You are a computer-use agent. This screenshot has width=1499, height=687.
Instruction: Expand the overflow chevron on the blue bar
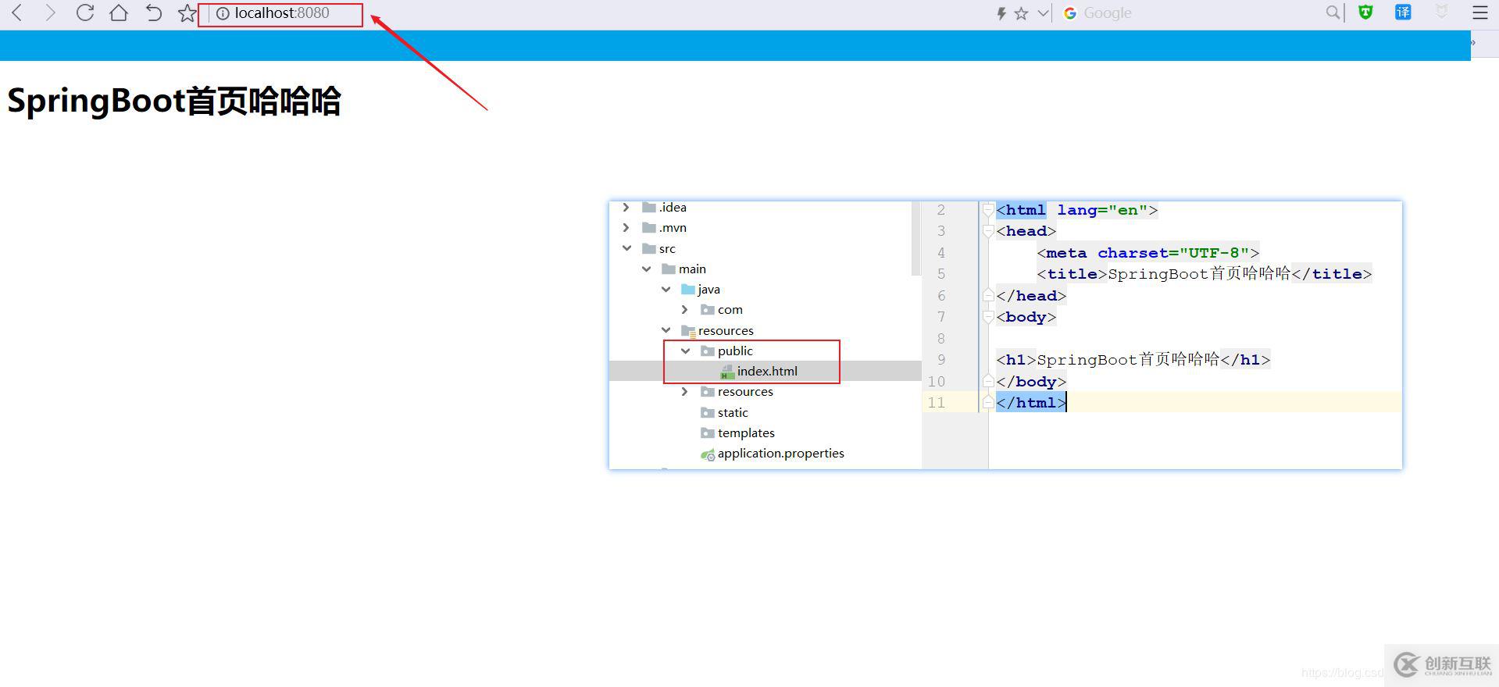[x=1473, y=43]
